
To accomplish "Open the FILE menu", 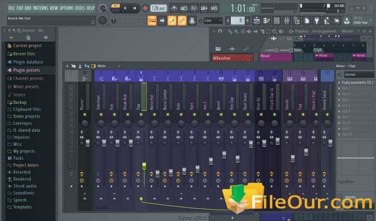I will [12, 8].
